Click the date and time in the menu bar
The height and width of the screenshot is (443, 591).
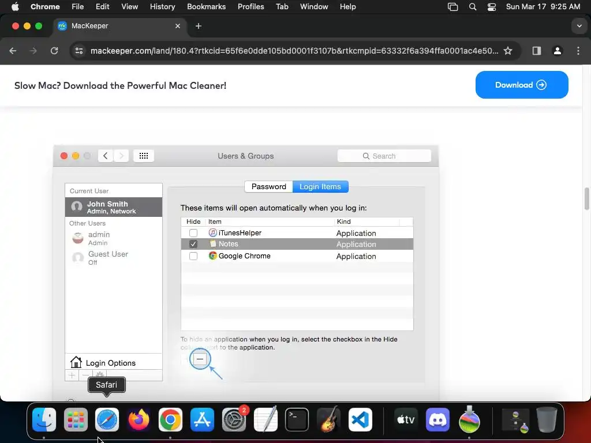click(543, 7)
